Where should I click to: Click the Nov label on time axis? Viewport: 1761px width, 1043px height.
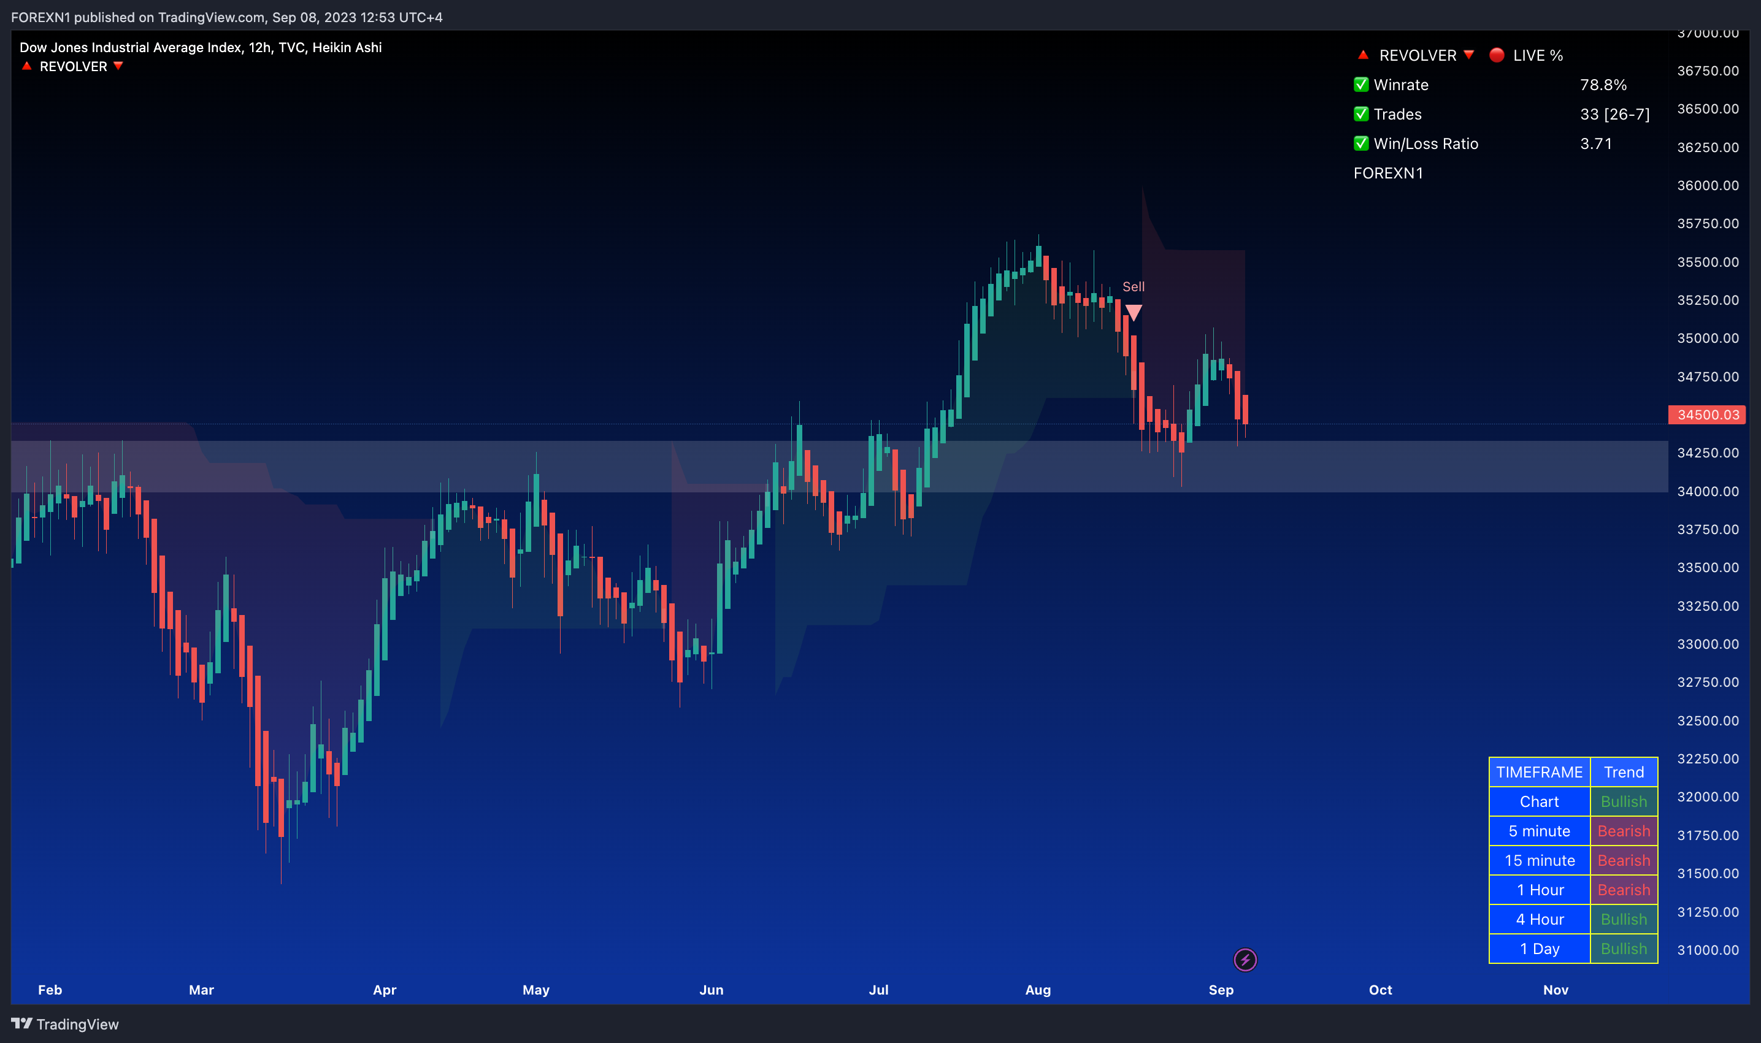tap(1556, 990)
